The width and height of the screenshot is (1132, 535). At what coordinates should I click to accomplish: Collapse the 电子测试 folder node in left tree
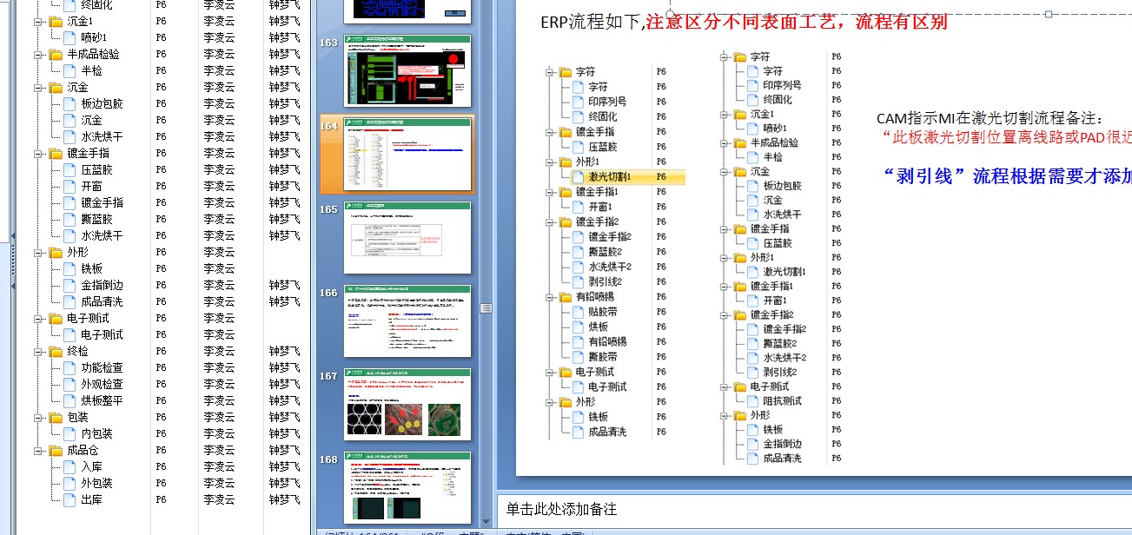coord(38,319)
